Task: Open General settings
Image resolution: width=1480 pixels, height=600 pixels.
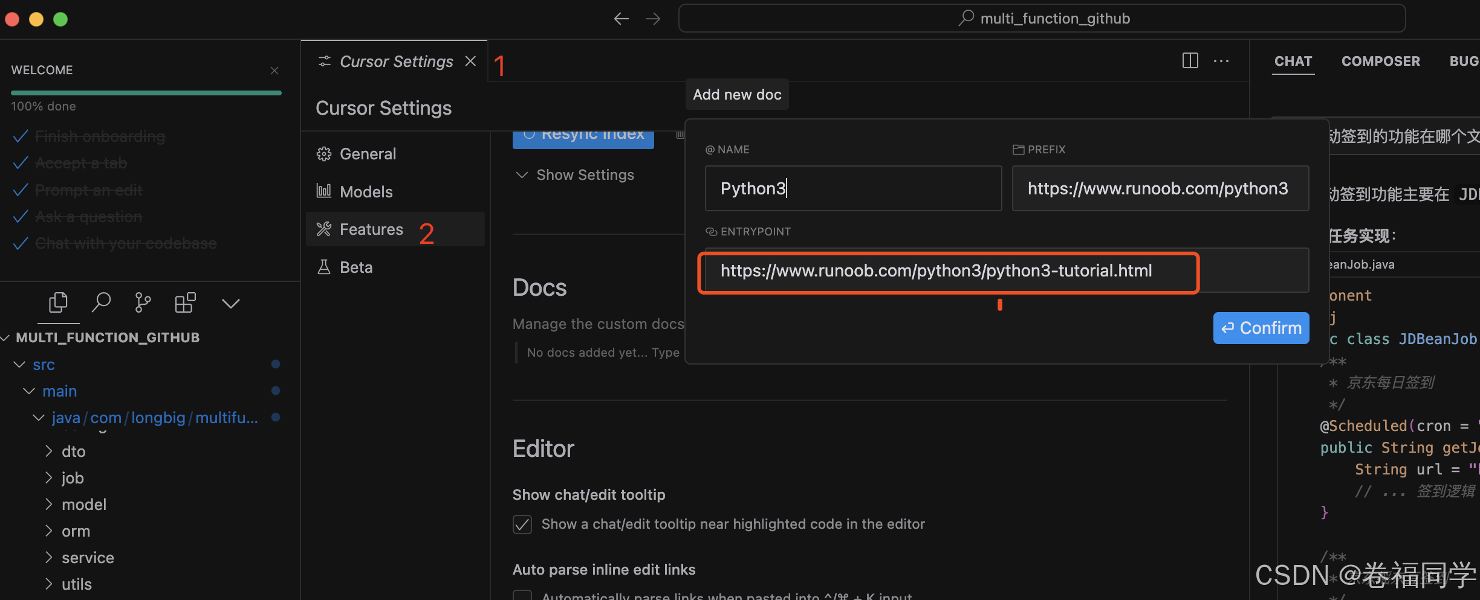Action: click(x=395, y=154)
